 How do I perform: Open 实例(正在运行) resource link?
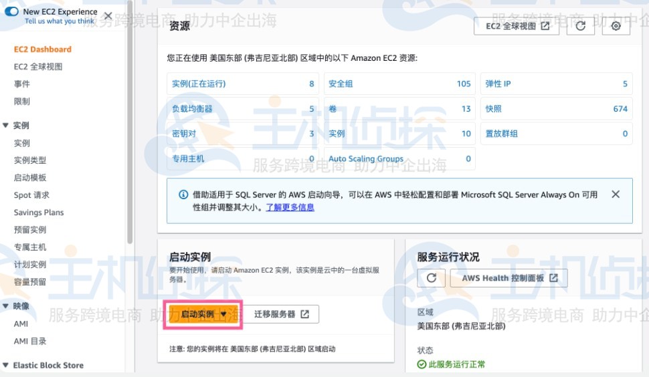tap(199, 84)
